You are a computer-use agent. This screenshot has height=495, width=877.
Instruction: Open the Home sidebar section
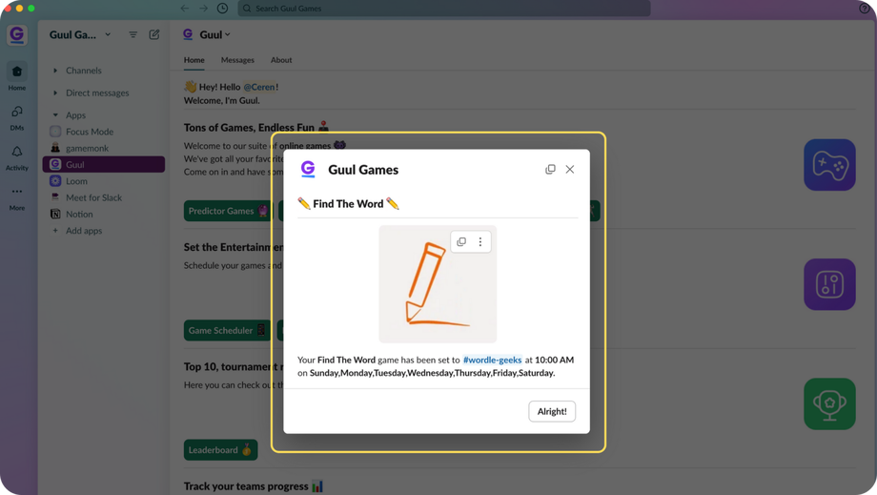[x=17, y=76]
